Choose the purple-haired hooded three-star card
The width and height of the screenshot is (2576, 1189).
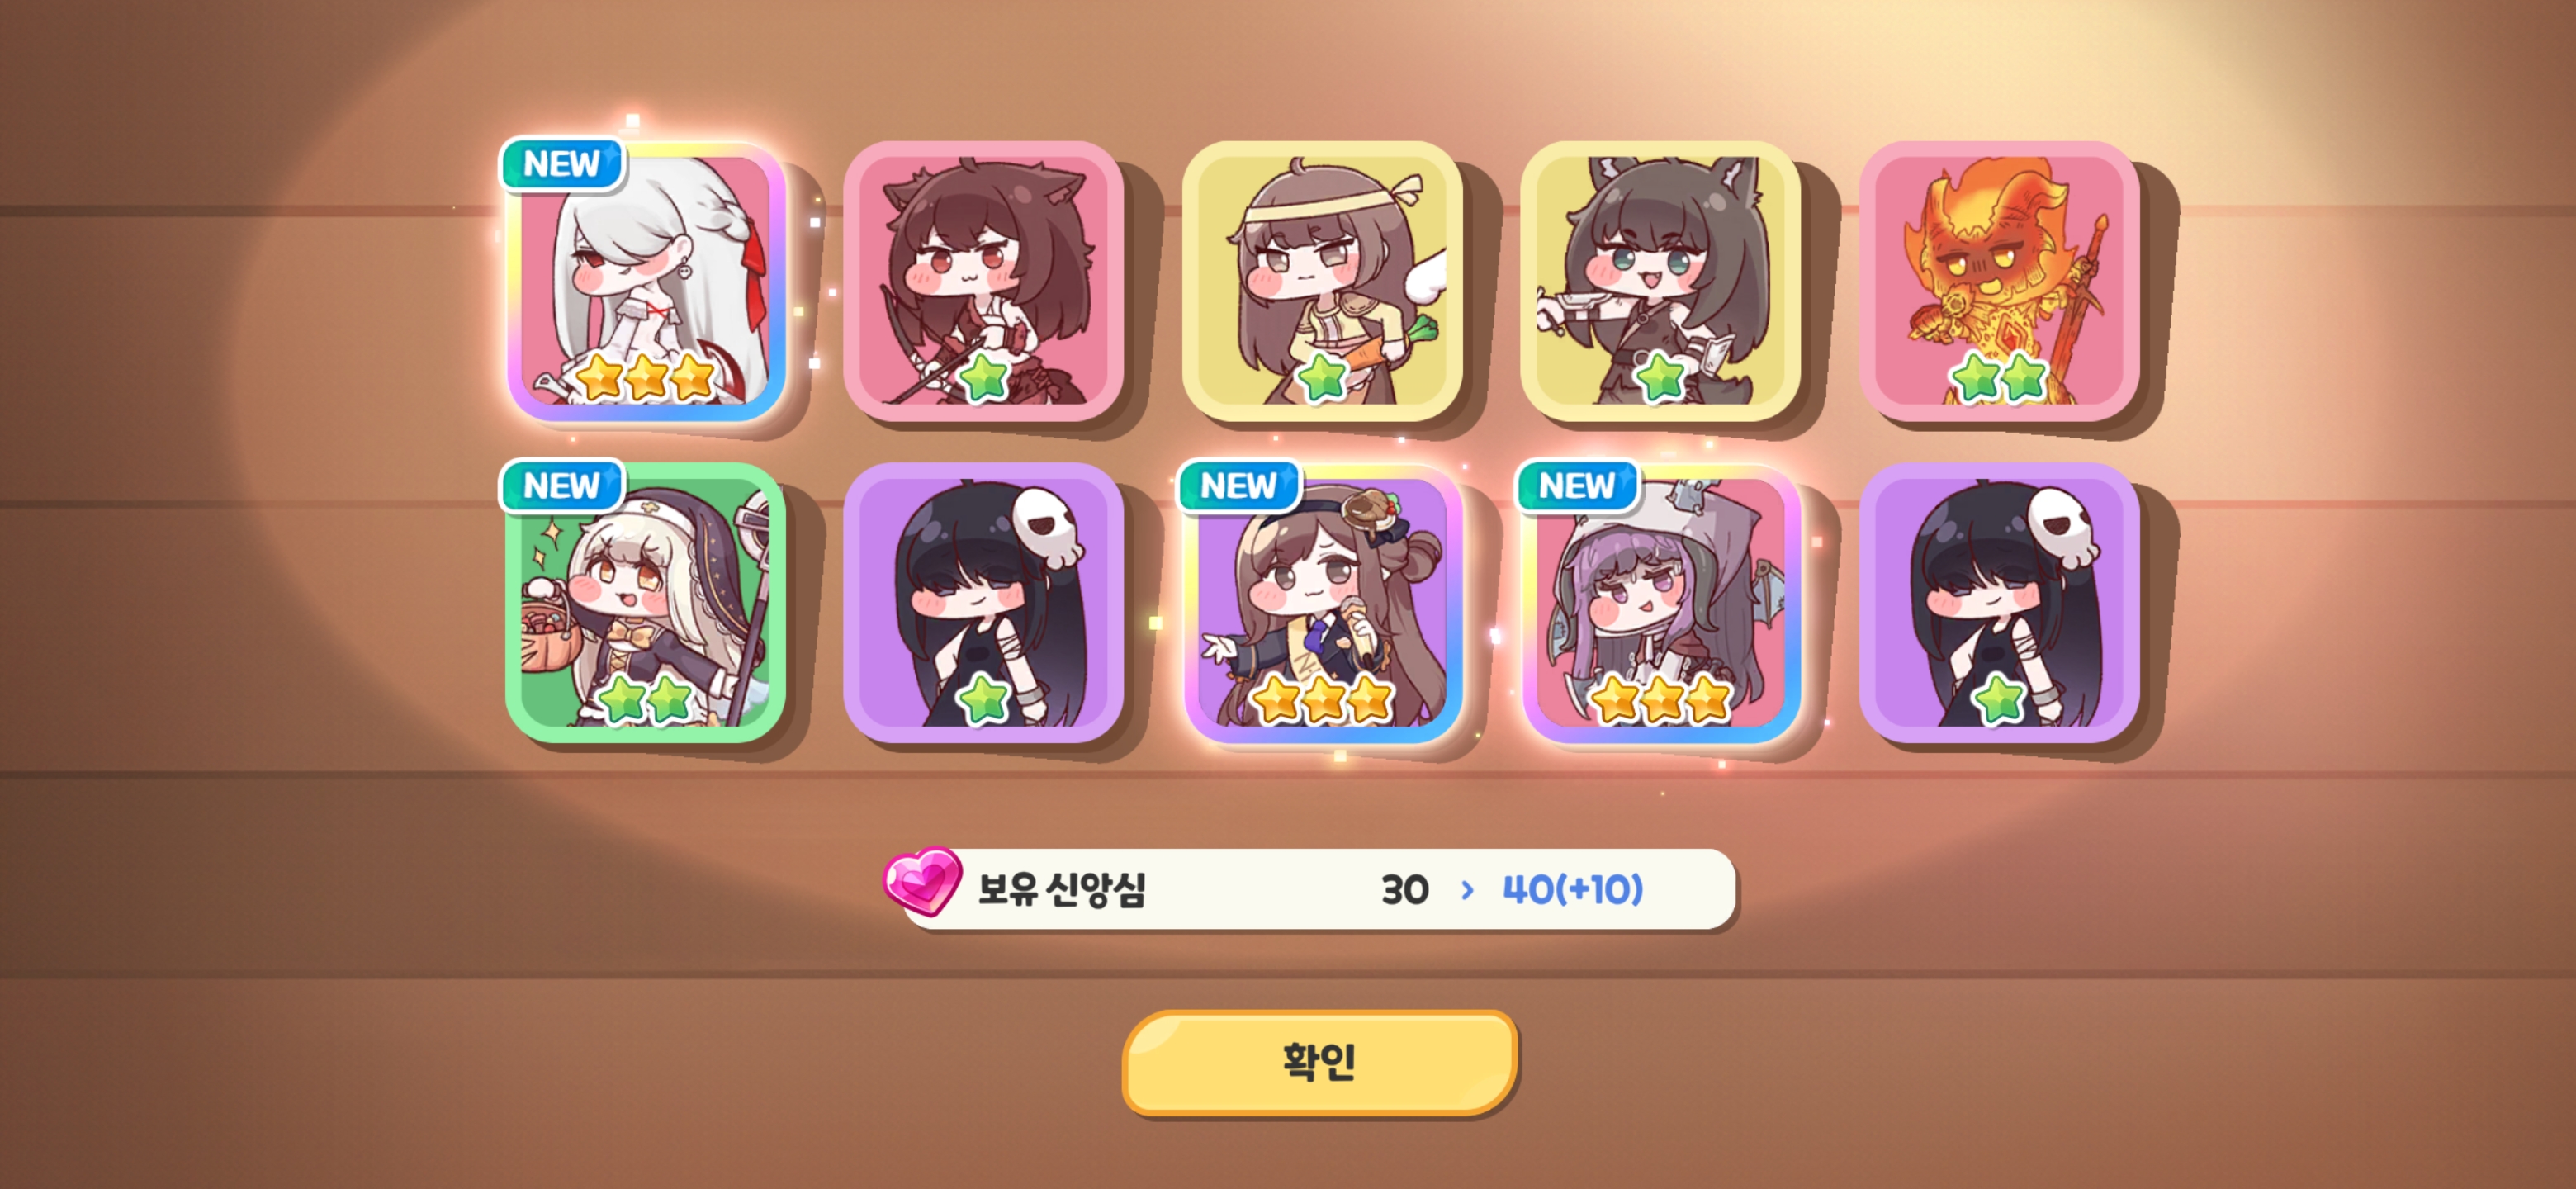[1660, 603]
